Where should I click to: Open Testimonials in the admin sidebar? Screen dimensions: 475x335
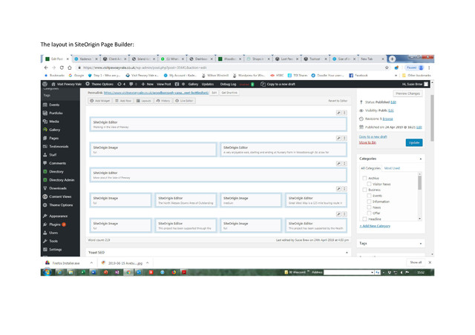(60, 147)
